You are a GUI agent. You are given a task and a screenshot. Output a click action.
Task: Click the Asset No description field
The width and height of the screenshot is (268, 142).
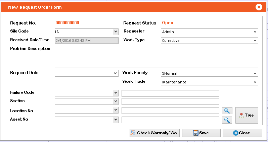170,120
